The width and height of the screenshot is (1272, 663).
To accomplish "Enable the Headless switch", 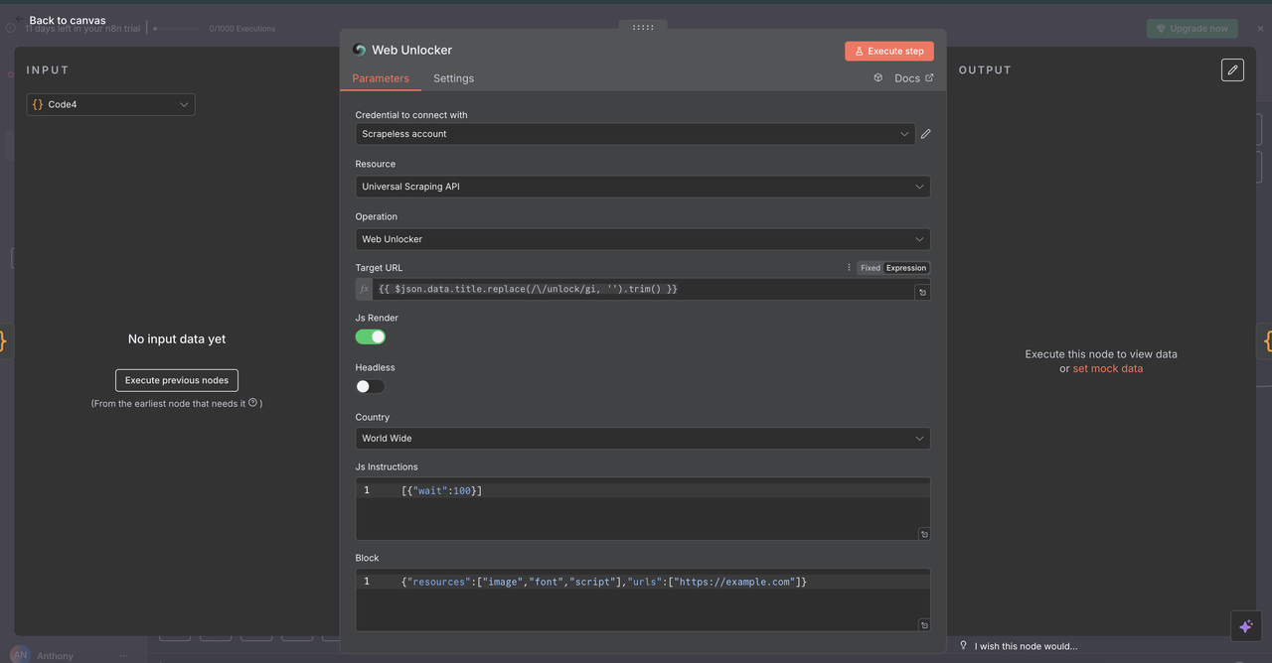I will [x=371, y=387].
